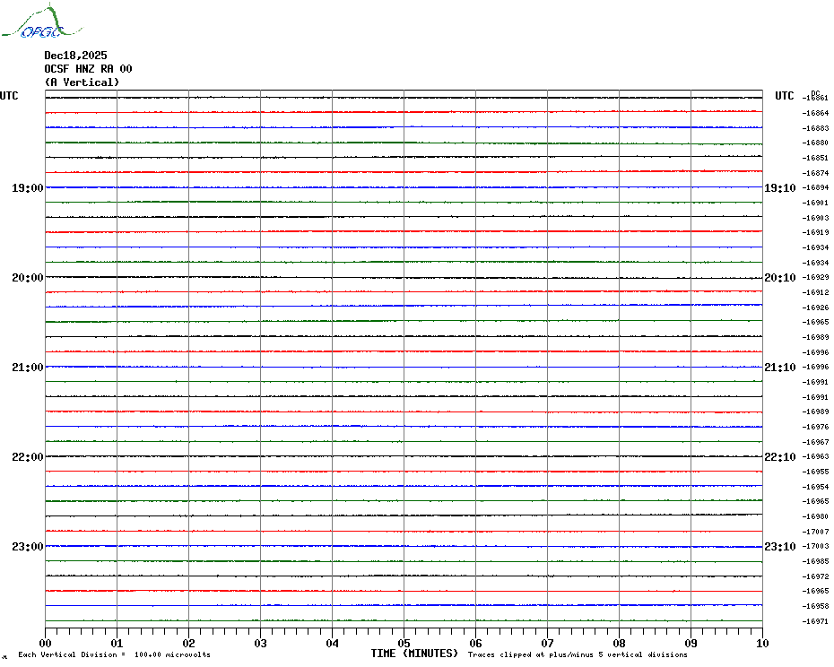Image resolution: width=834 pixels, height=667 pixels.
Task: Click the DC offset value -16958
Action: (815, 606)
